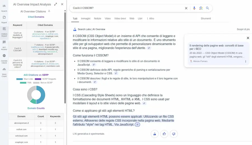Open the Word Count sidebar tool
252x145 pixels.
[x=4, y=72]
